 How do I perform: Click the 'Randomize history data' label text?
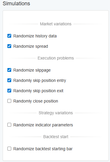tap(35, 36)
